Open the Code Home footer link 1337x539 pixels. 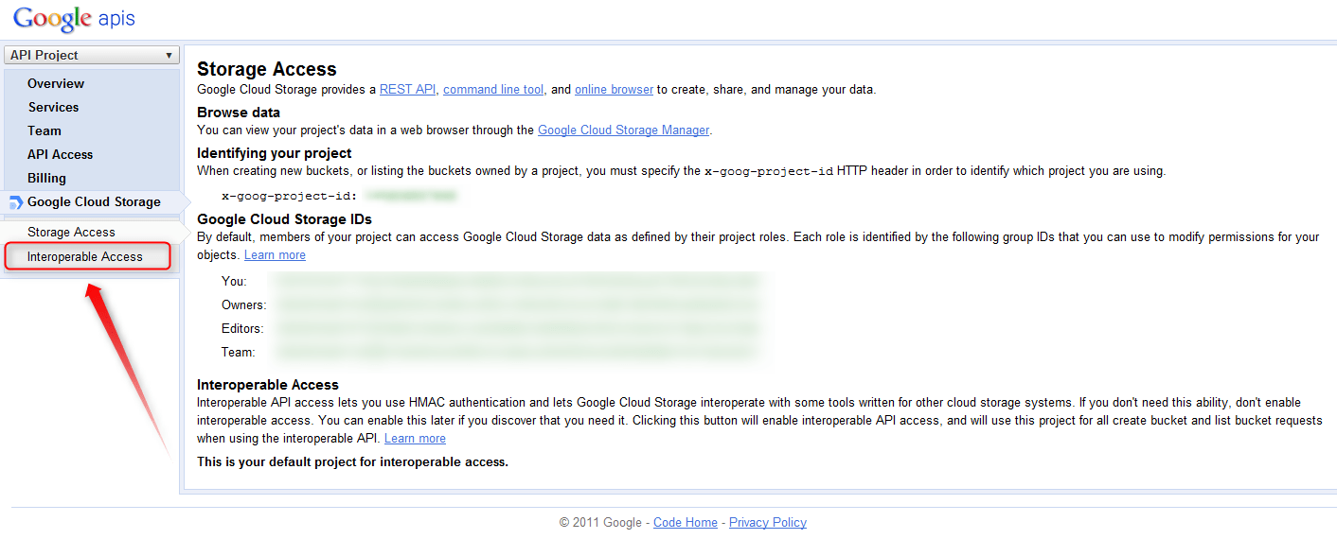(x=686, y=522)
